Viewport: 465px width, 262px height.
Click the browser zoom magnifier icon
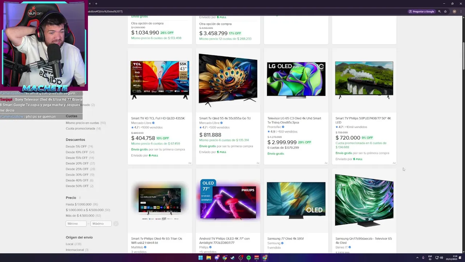coord(440,11)
